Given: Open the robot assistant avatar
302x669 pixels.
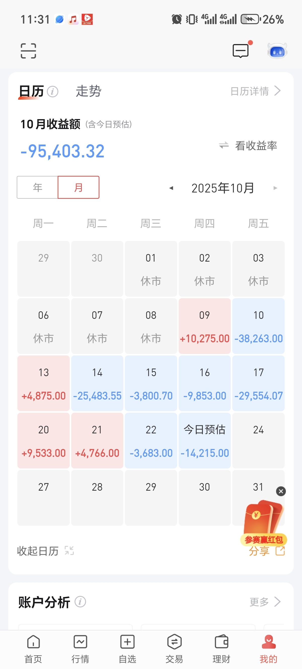Looking at the screenshot, I should point(277,51).
